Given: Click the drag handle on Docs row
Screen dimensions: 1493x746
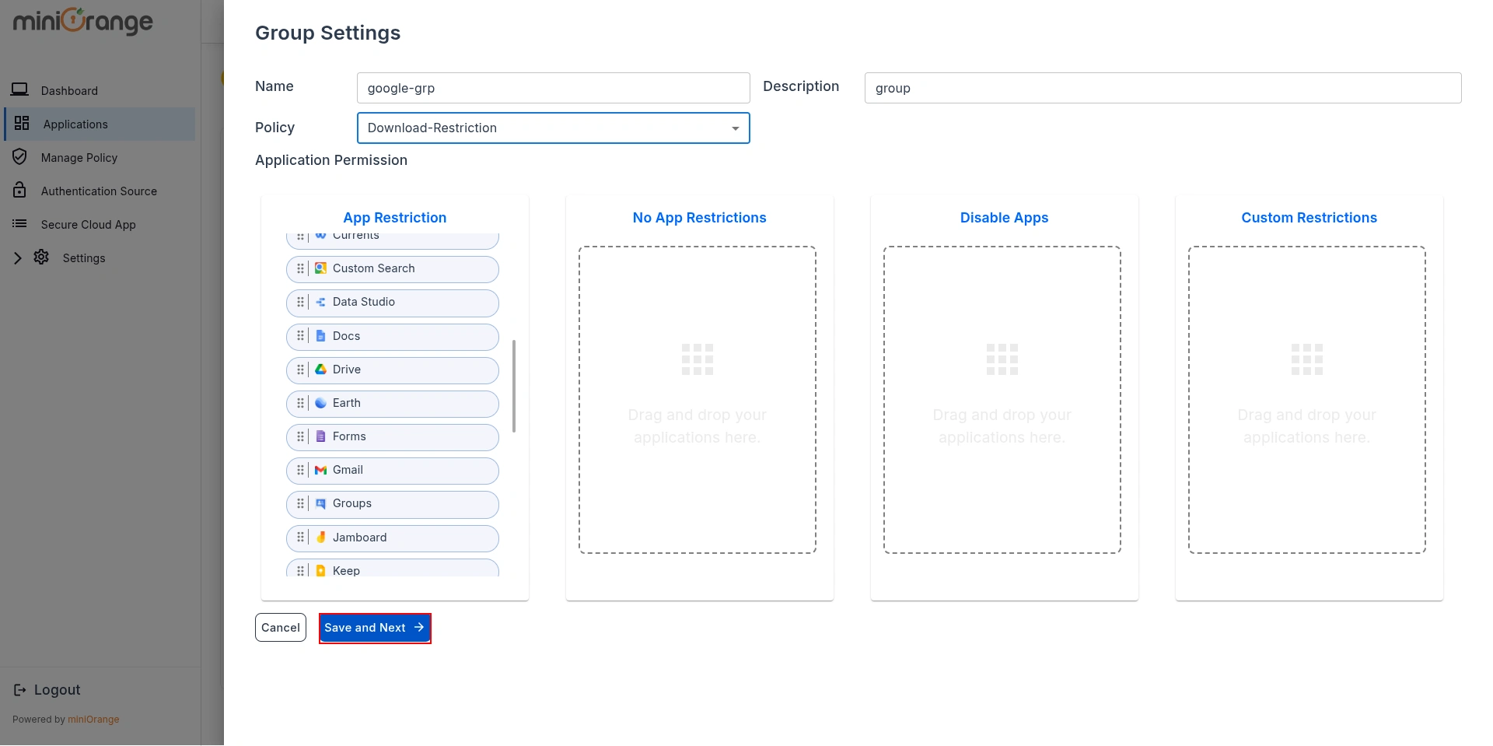Looking at the screenshot, I should [x=300, y=336].
